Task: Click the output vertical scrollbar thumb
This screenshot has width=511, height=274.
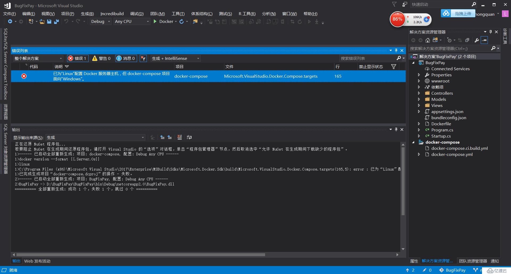Action: pos(403,181)
